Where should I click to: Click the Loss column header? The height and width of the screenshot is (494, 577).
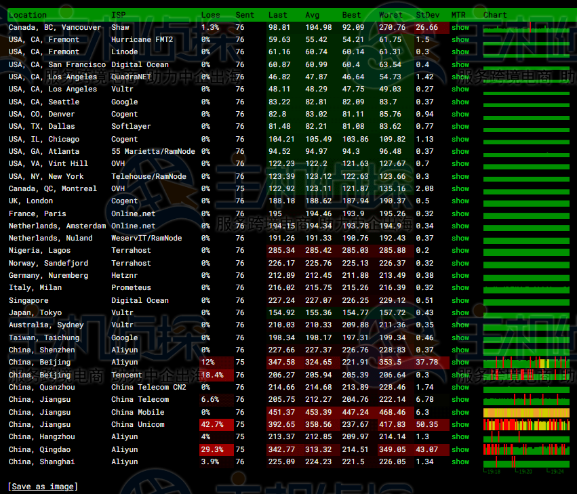pyautogui.click(x=210, y=15)
